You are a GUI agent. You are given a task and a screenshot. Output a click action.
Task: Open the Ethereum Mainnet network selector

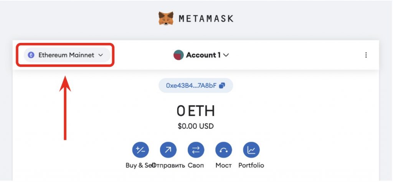(x=67, y=55)
